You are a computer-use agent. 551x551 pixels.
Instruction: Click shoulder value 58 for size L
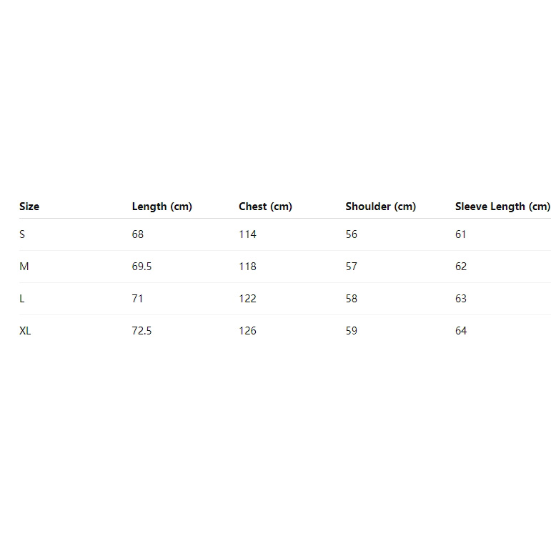point(351,299)
